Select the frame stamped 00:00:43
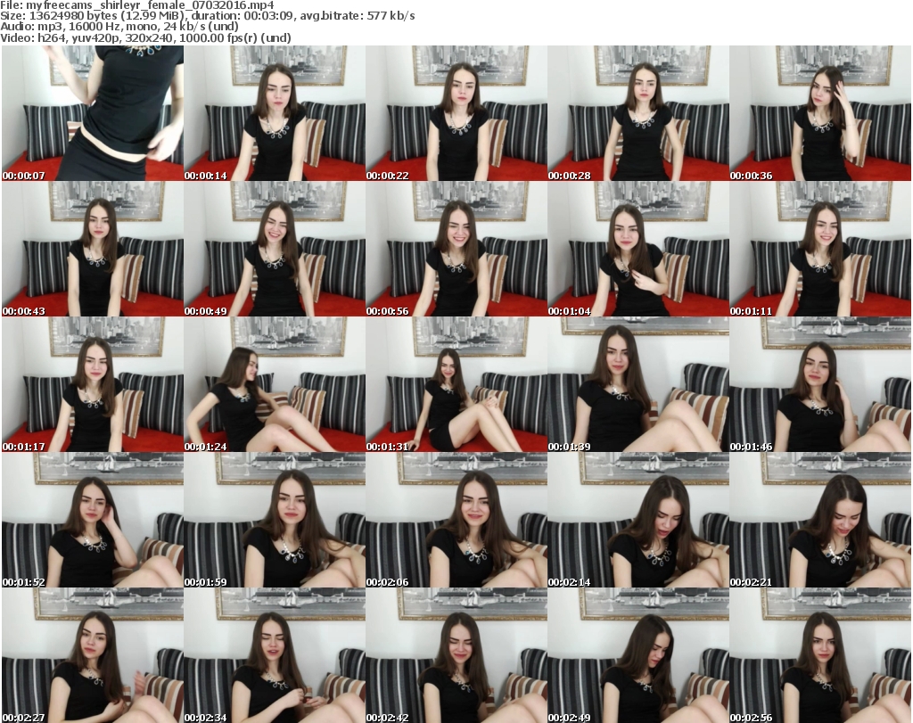The width and height of the screenshot is (913, 723). pos(93,249)
